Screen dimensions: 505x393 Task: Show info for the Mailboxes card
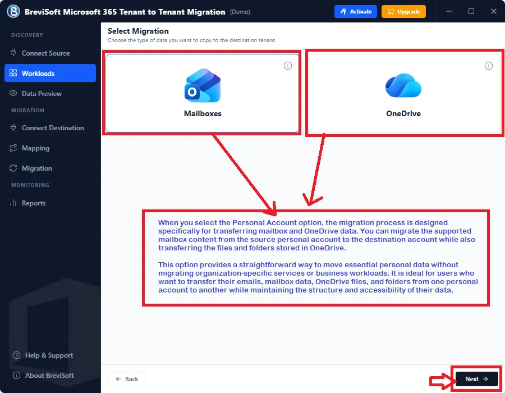(x=288, y=66)
